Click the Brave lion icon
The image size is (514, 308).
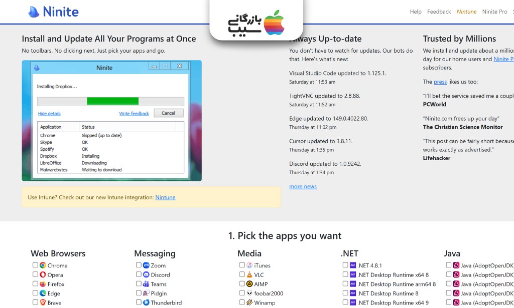click(x=43, y=302)
